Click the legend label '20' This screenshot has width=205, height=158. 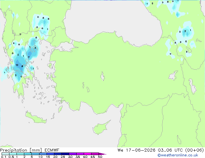tap(55, 157)
